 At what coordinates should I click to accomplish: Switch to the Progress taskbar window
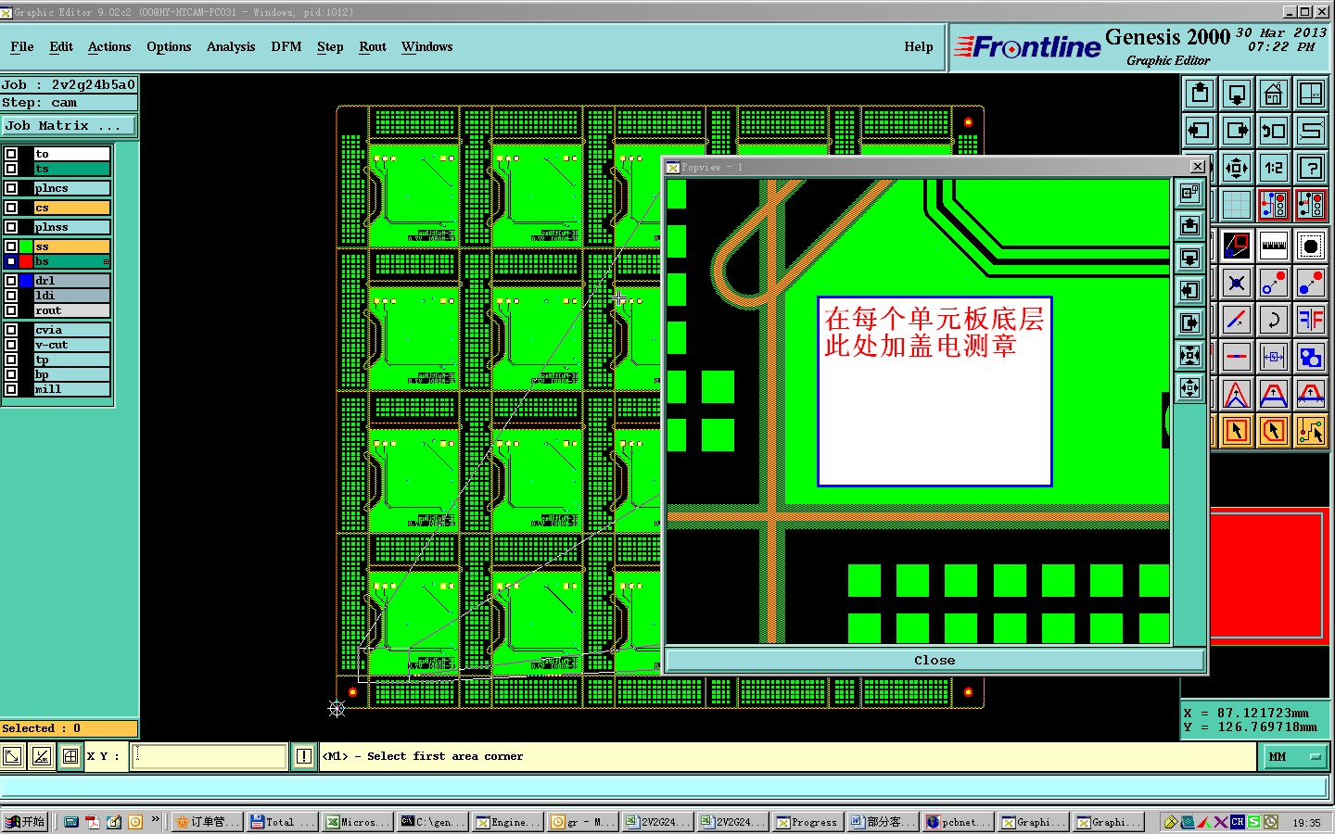pyautogui.click(x=807, y=822)
